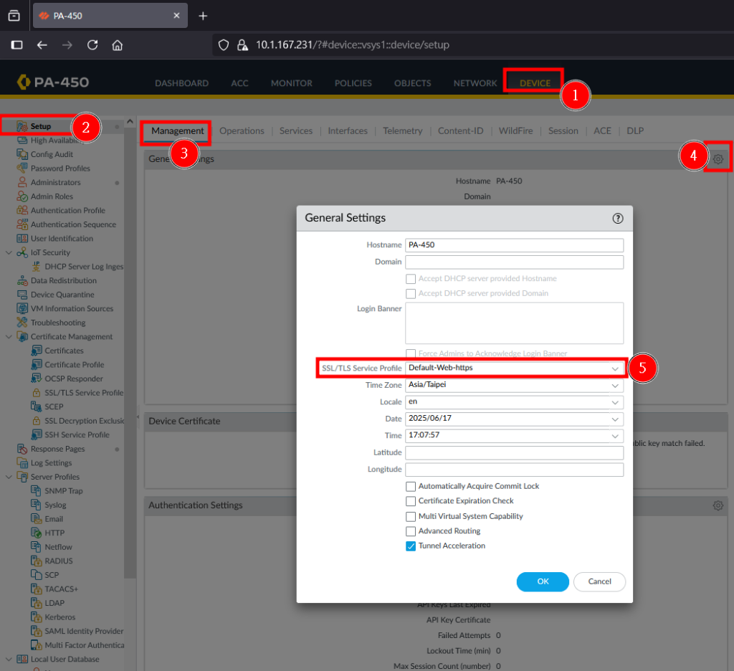Cancel the General Settings dialog
Screen dimensions: 734x671
(599, 581)
